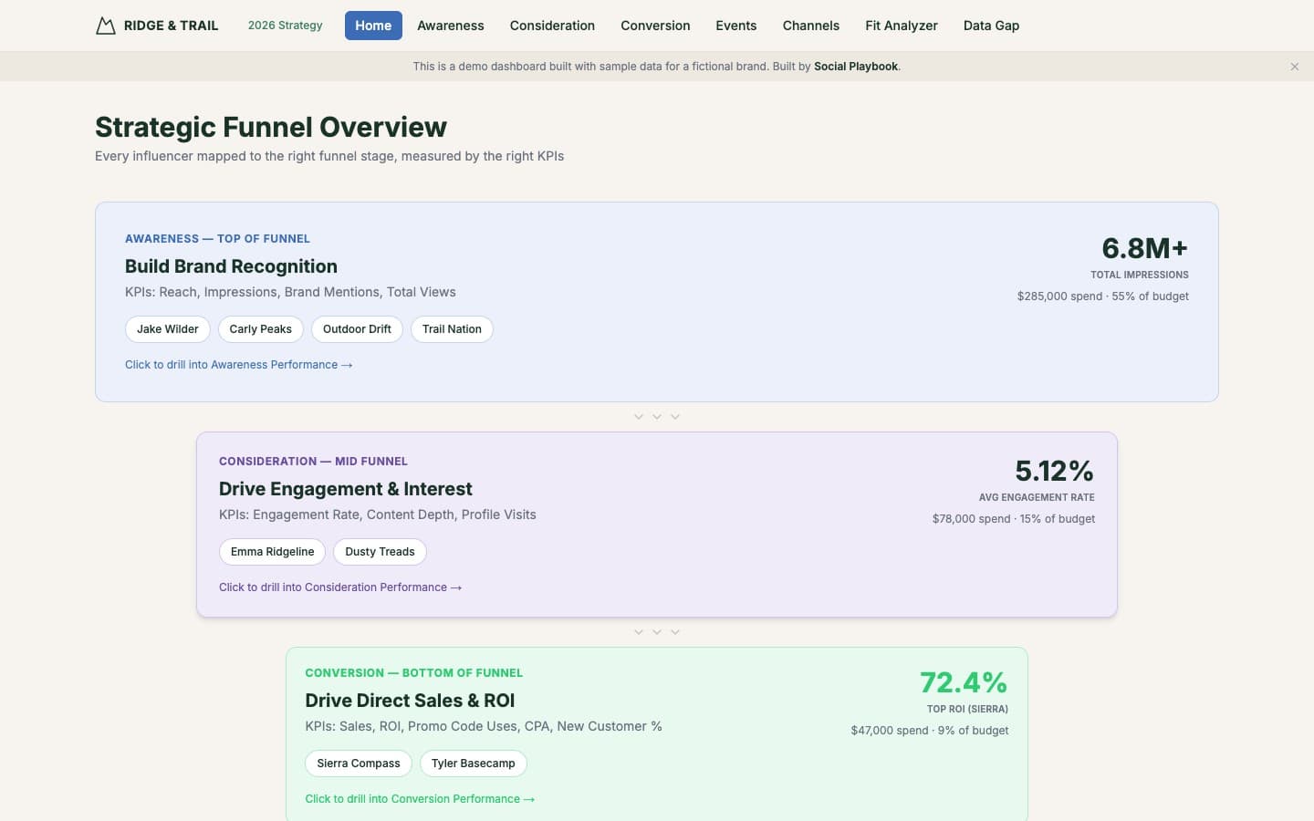This screenshot has width=1314, height=821.
Task: Select the Jake Wilder influencer chip
Action: click(x=168, y=329)
